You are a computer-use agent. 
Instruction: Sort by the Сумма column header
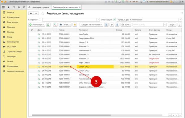[123, 30]
